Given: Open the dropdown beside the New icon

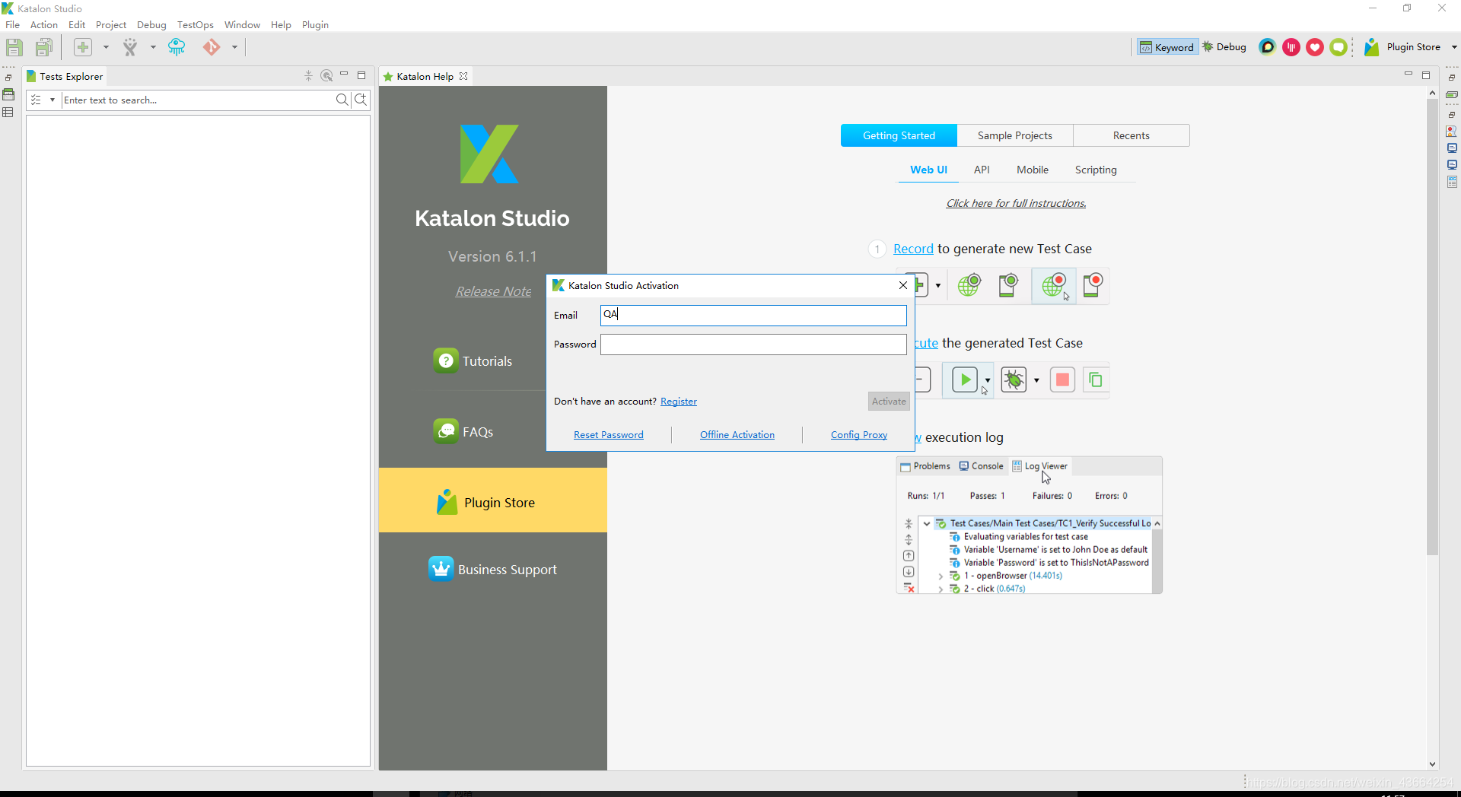Looking at the screenshot, I should [x=106, y=47].
